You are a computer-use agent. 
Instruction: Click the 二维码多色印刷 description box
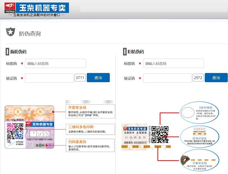[x=90, y=129]
